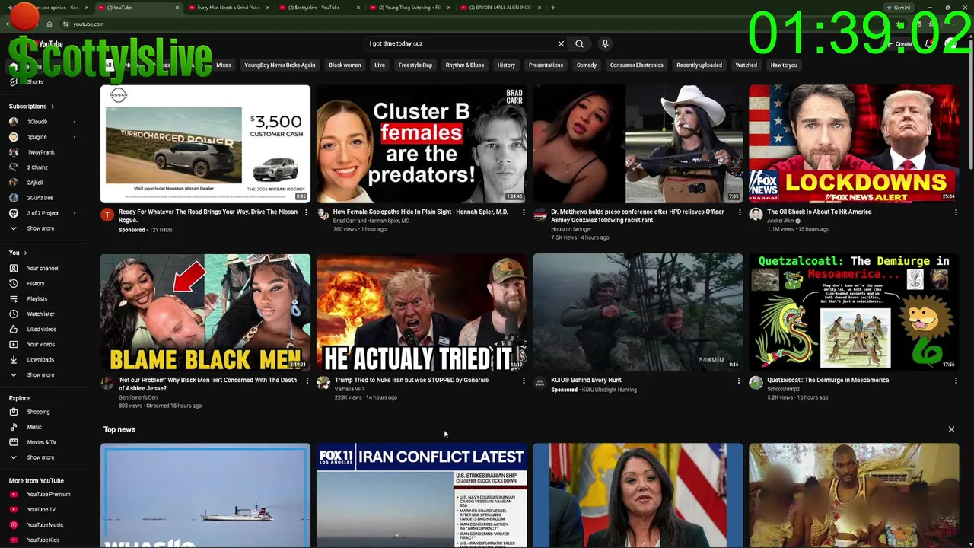Open menu for Quetzalcoatl video
Image resolution: width=974 pixels, height=548 pixels.
coord(956,381)
